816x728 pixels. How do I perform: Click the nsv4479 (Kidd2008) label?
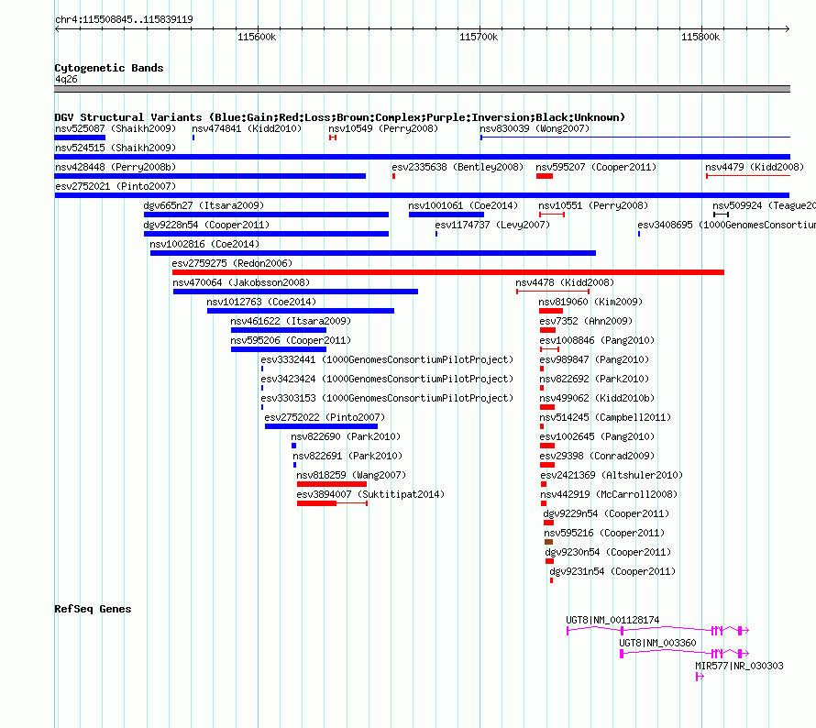click(x=755, y=167)
